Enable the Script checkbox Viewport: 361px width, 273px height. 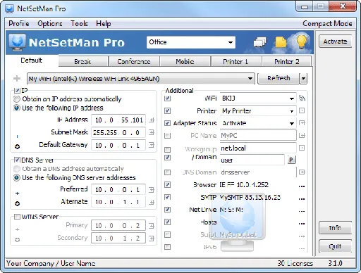point(167,234)
